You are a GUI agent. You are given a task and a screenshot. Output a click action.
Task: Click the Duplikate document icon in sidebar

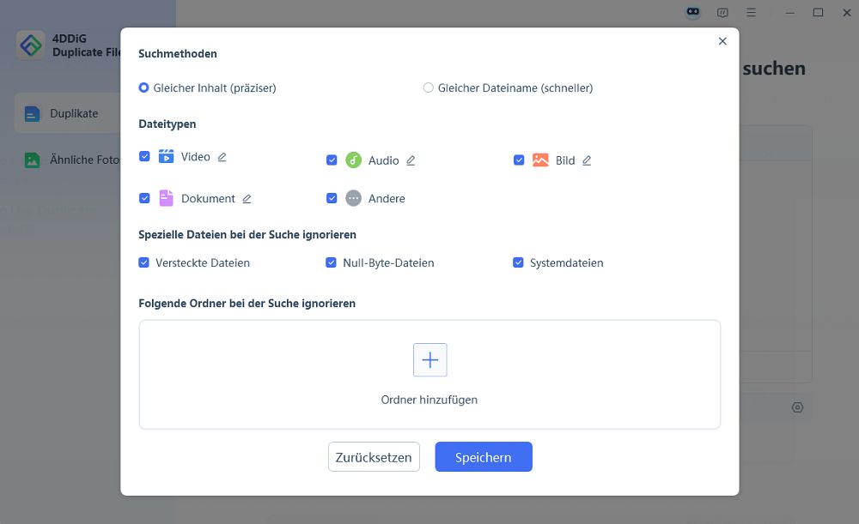click(33, 114)
